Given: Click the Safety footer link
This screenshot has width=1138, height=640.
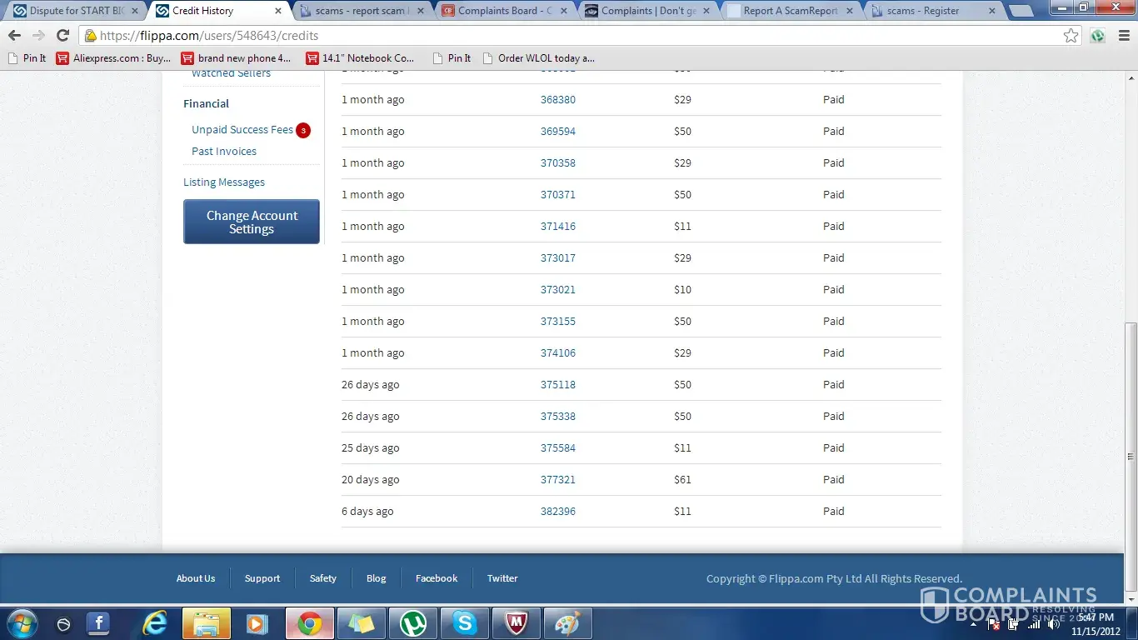Looking at the screenshot, I should coord(323,578).
